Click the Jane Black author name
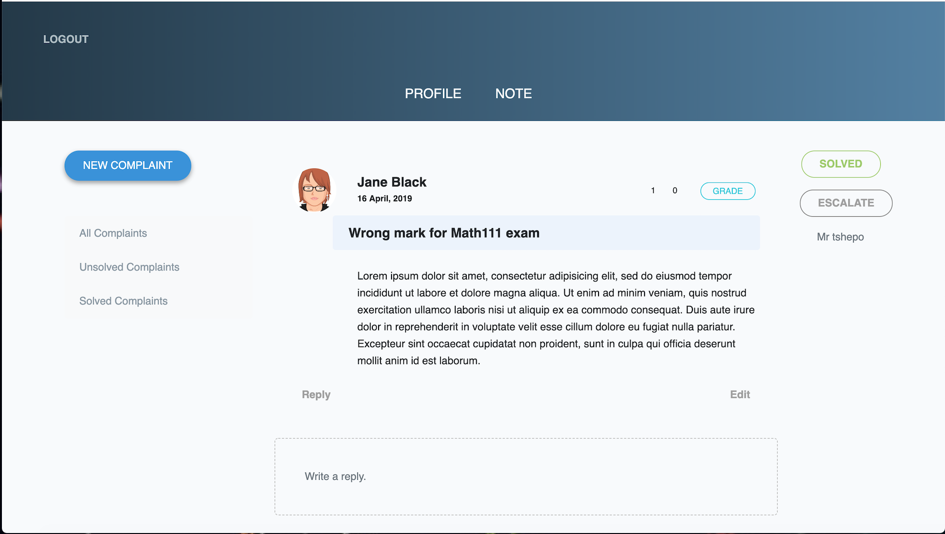This screenshot has width=945, height=534. [x=392, y=182]
